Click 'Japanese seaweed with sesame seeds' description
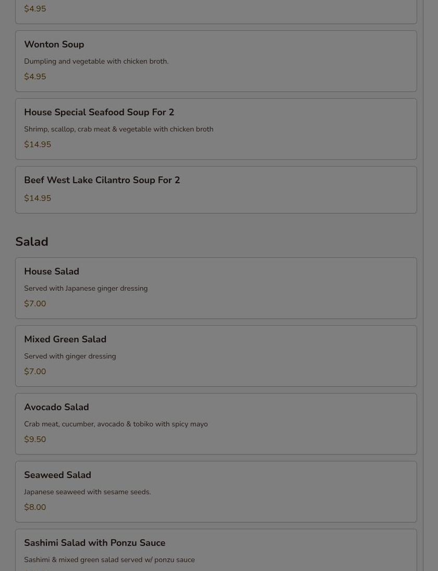 pos(87,492)
